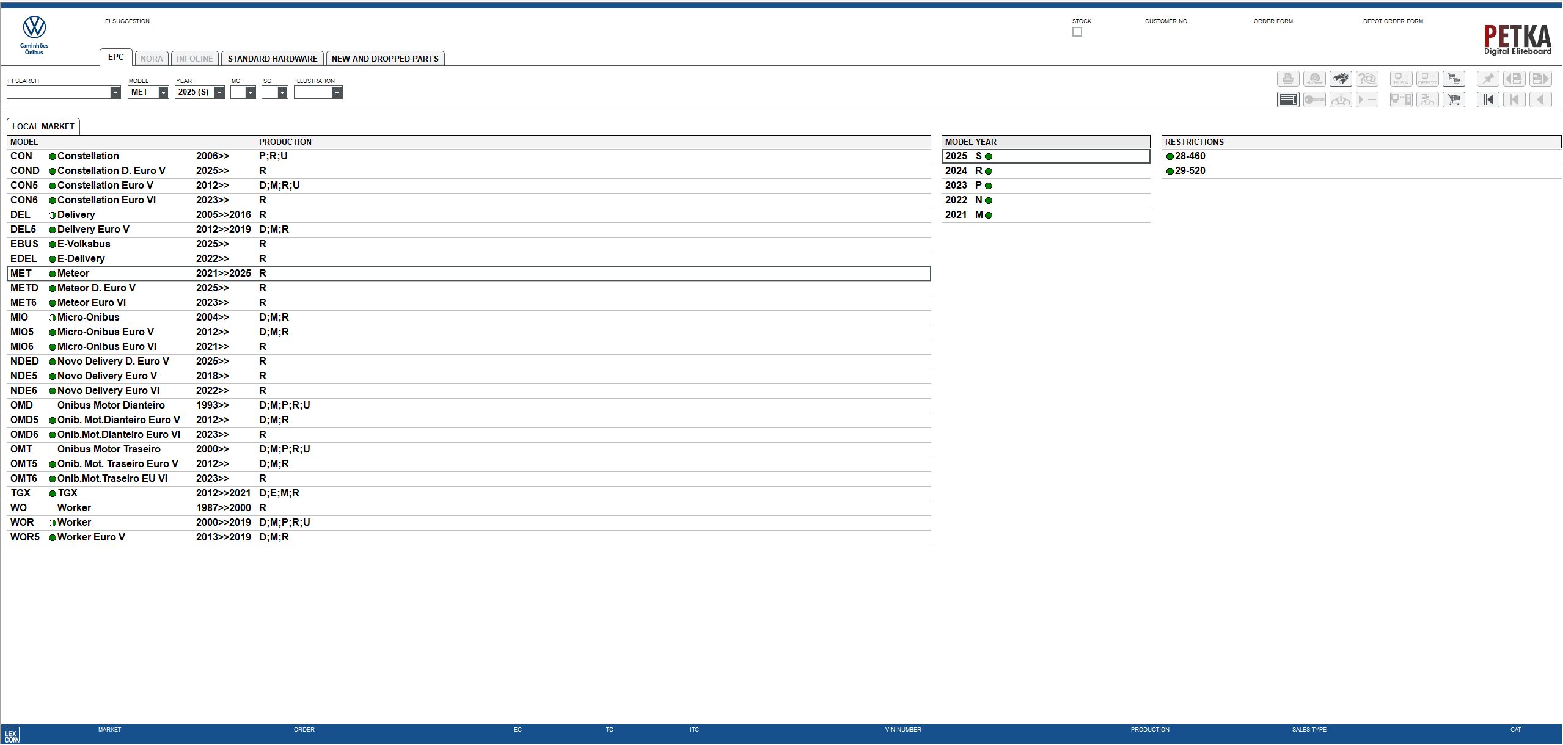
Task: Select the DEL Delivery row
Action: pos(469,215)
